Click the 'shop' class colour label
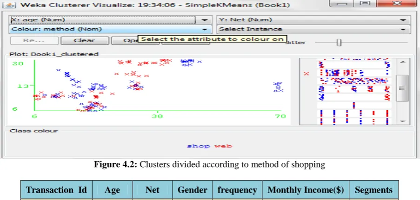Image resolution: width=420 pixels, height=200 pixels. [198, 146]
